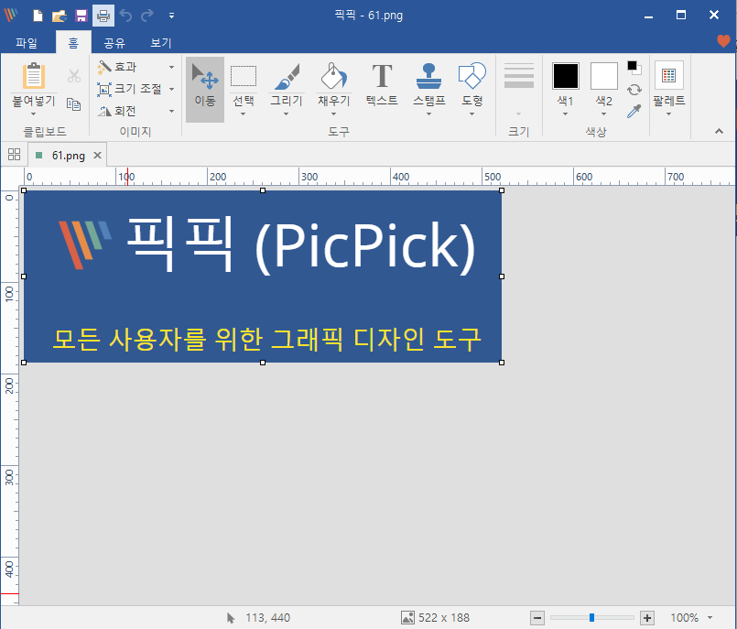Expand the 색2 dropdown arrow
The image size is (737, 629).
pos(604,114)
